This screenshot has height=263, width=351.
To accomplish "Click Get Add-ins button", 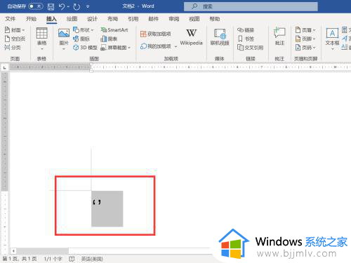I will pos(155,34).
